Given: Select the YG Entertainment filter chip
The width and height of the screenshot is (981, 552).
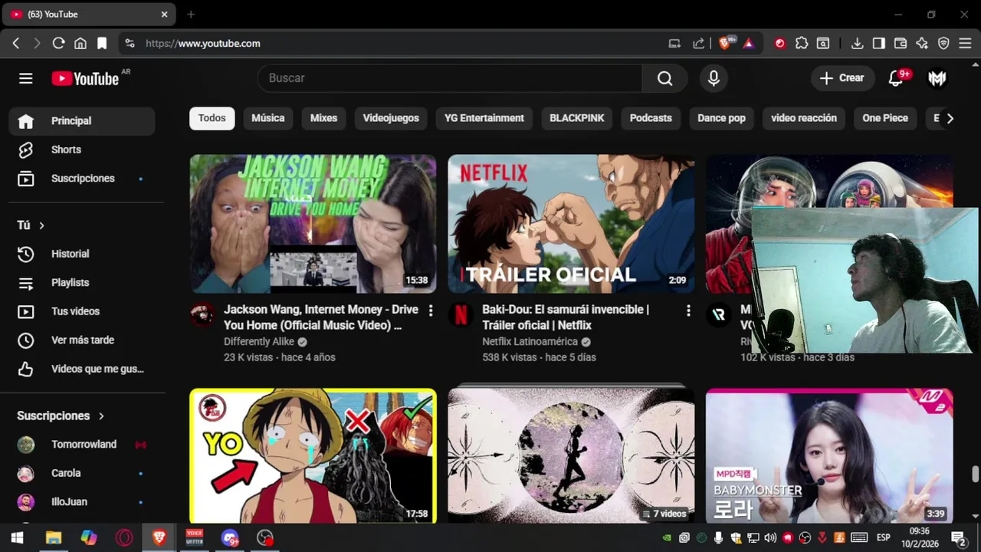Looking at the screenshot, I should (x=484, y=118).
